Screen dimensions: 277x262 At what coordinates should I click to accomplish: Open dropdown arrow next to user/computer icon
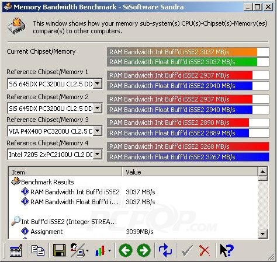[87, 250]
